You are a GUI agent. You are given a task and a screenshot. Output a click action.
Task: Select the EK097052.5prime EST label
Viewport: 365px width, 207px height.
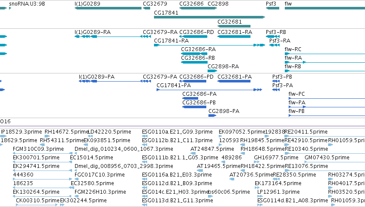[x=242, y=132]
